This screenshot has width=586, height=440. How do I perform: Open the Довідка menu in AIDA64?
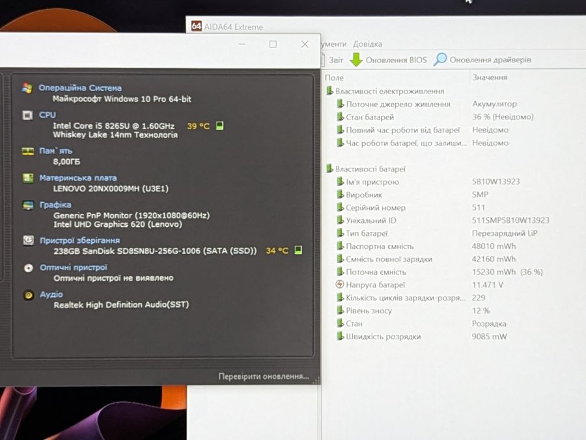[367, 44]
